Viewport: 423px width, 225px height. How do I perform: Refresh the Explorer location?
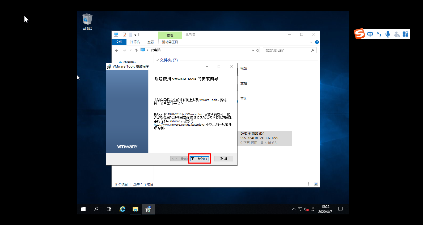pos(258,50)
